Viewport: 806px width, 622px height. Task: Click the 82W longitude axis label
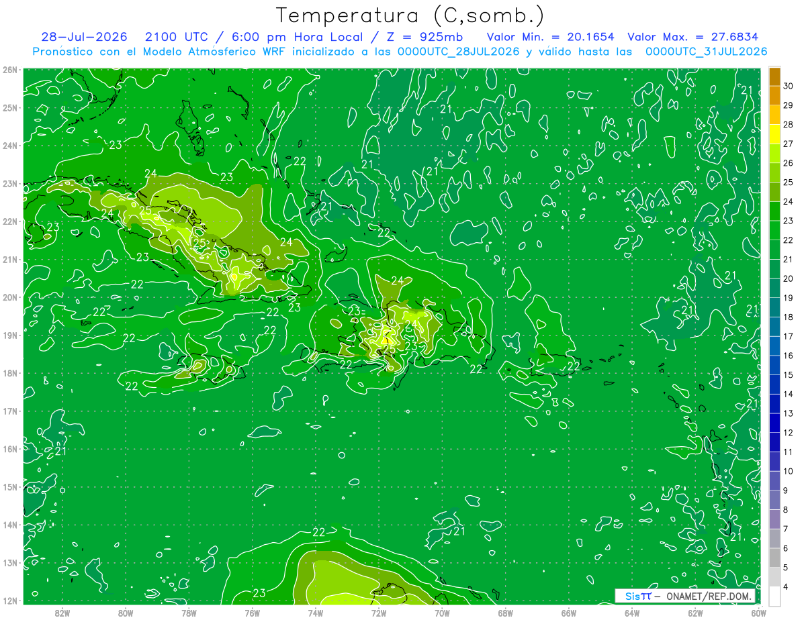[x=62, y=612]
